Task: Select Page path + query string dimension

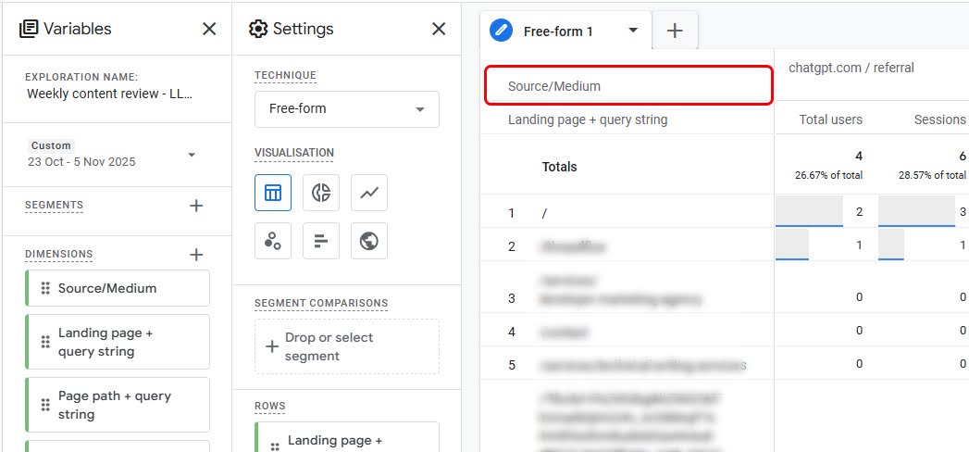Action: coord(118,405)
